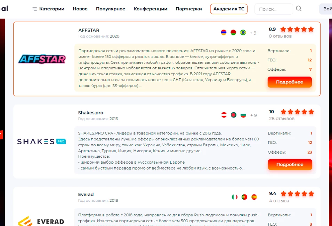Click the Belarus flag in AFFSTAR card
This screenshot has width=332, height=226.
(233, 33)
